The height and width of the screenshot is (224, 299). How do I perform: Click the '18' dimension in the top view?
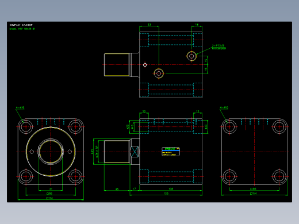coord(197,25)
